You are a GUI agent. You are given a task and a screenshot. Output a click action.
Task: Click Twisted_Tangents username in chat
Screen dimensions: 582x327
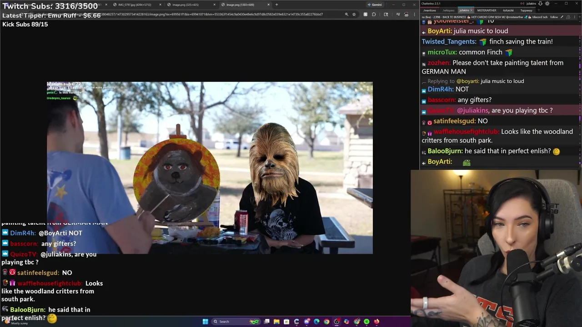pos(449,41)
